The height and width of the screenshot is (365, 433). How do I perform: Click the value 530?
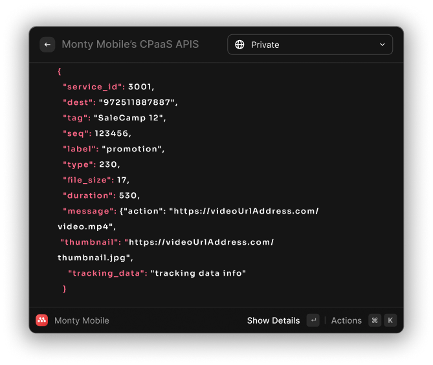pyautogui.click(x=128, y=195)
